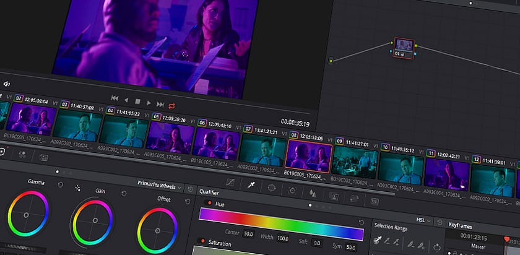
Task: Open the Blur palette
Action: 313,193
